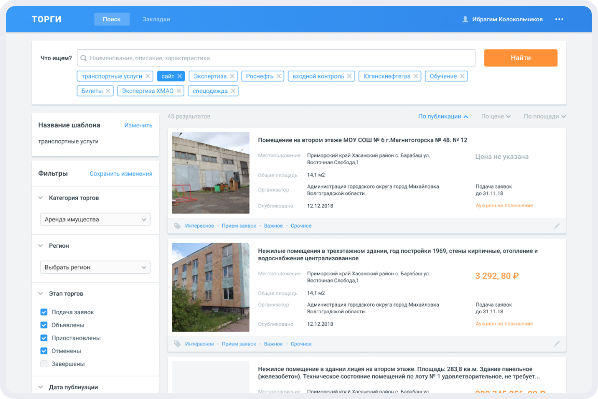Toggle the 'Приостановлены' checkbox
Image resolution: width=598 pixels, height=399 pixels.
click(44, 338)
